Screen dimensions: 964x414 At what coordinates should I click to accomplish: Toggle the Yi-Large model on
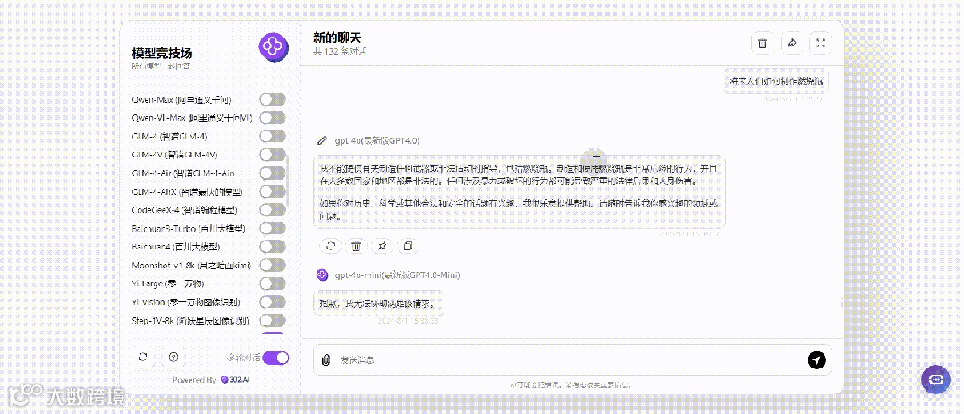coord(273,283)
